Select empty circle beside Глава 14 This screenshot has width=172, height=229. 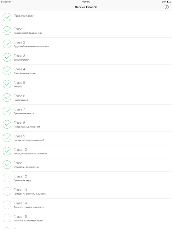(7, 205)
